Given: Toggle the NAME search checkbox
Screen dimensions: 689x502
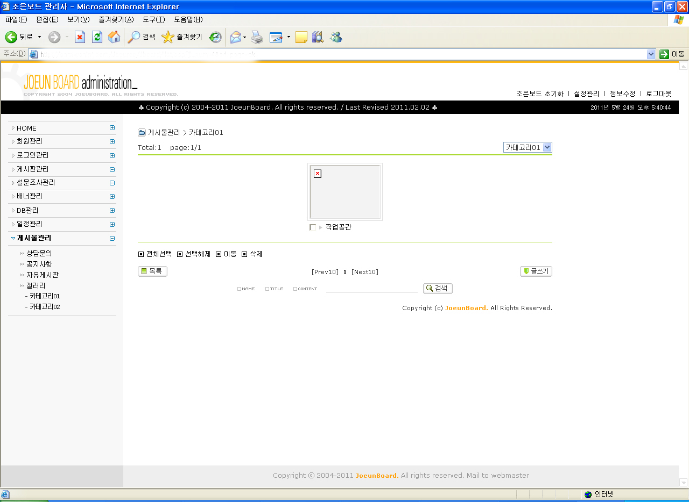Looking at the screenshot, I should (x=239, y=289).
